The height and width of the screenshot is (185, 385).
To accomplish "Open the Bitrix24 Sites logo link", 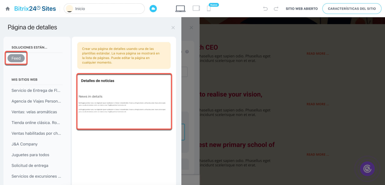I will pyautogui.click(x=35, y=9).
